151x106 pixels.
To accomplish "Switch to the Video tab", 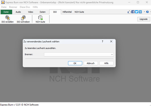I will coord(30,12).
